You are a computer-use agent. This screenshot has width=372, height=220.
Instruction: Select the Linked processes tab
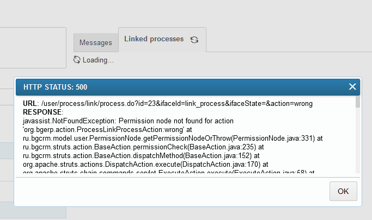point(154,39)
